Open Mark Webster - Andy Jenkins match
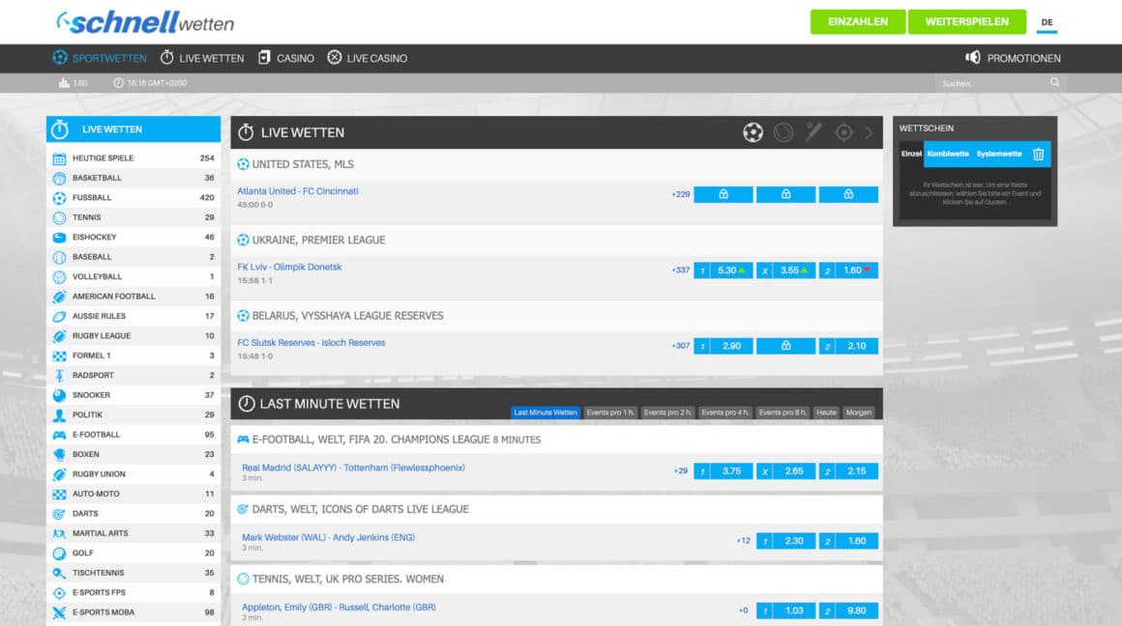The image size is (1122, 626). click(x=329, y=537)
